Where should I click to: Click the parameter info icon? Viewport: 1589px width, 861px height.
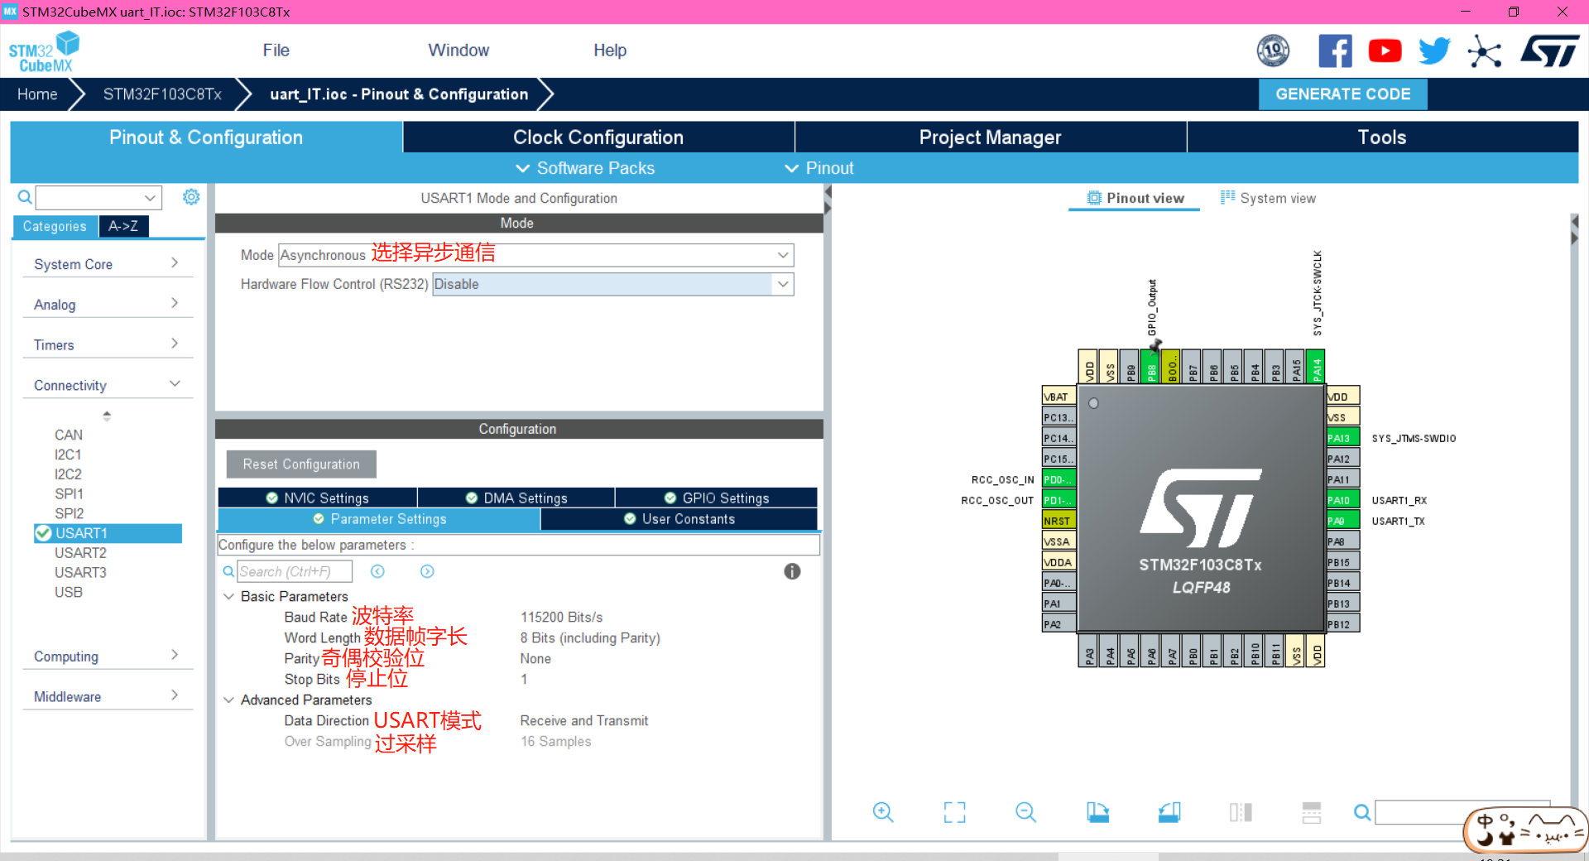click(792, 571)
